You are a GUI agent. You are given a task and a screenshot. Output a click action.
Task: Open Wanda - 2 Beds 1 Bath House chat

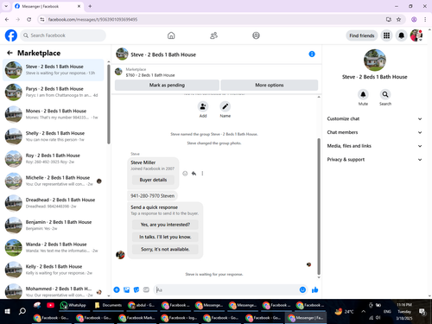coord(54,247)
